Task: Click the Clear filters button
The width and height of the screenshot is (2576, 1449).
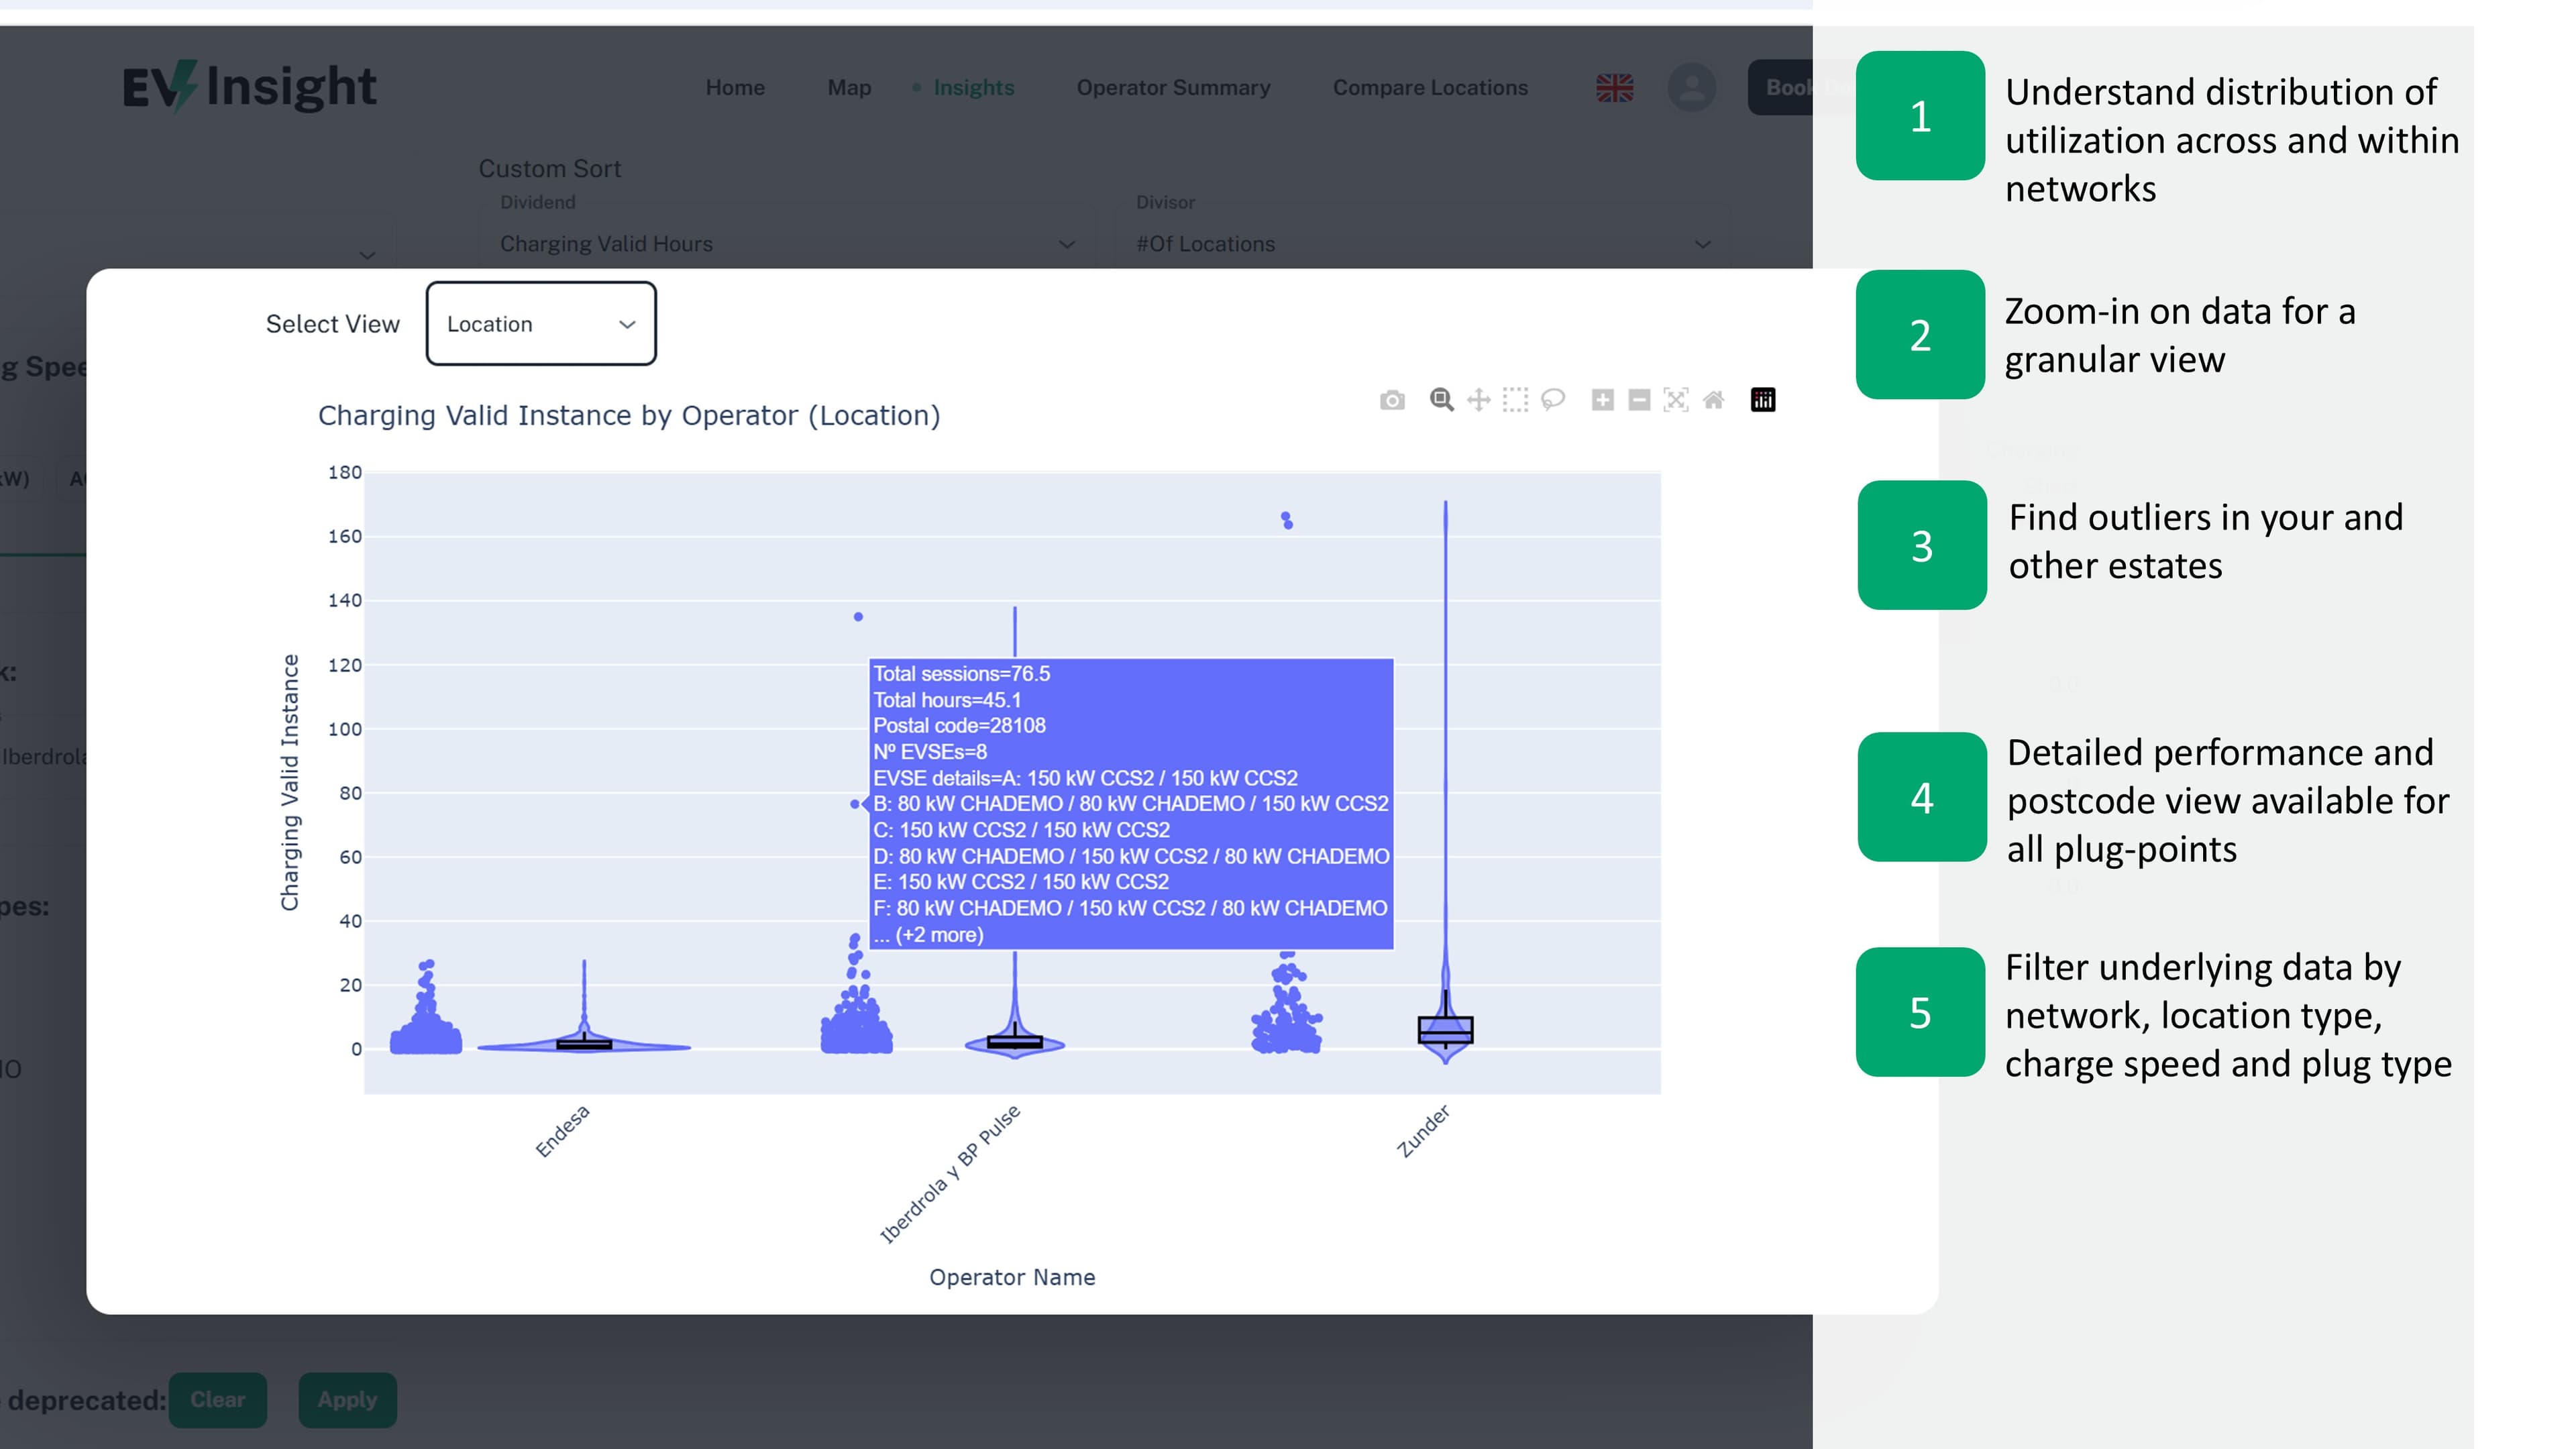Action: [x=218, y=1400]
